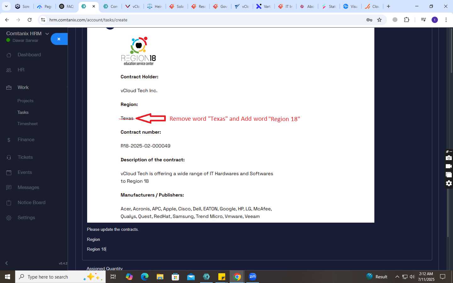453x283 pixels.
Task: Click the Windows taskbar search box
Action: (x=60, y=277)
